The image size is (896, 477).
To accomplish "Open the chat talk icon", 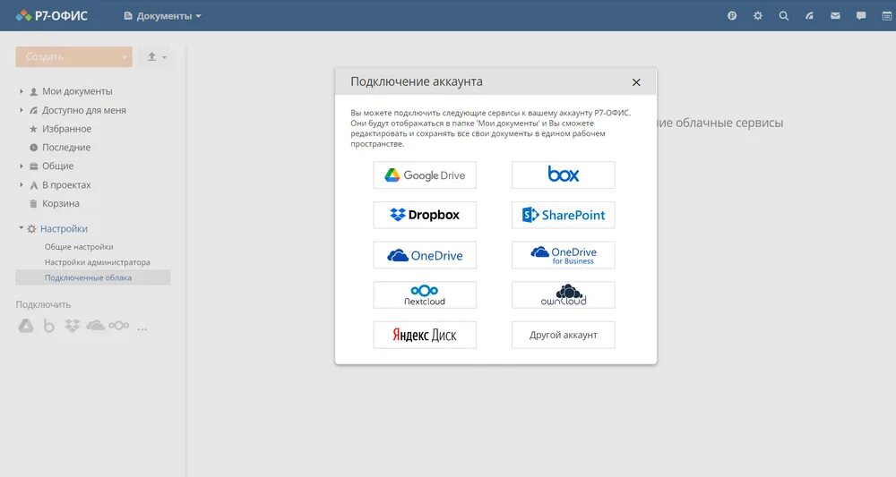I will point(860,16).
